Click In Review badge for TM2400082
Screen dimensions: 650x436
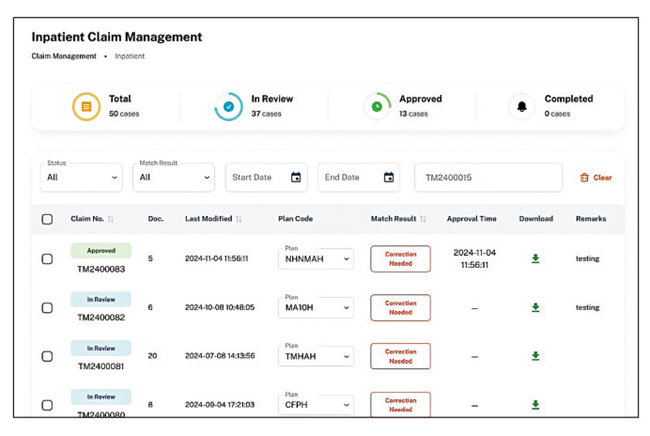point(101,299)
